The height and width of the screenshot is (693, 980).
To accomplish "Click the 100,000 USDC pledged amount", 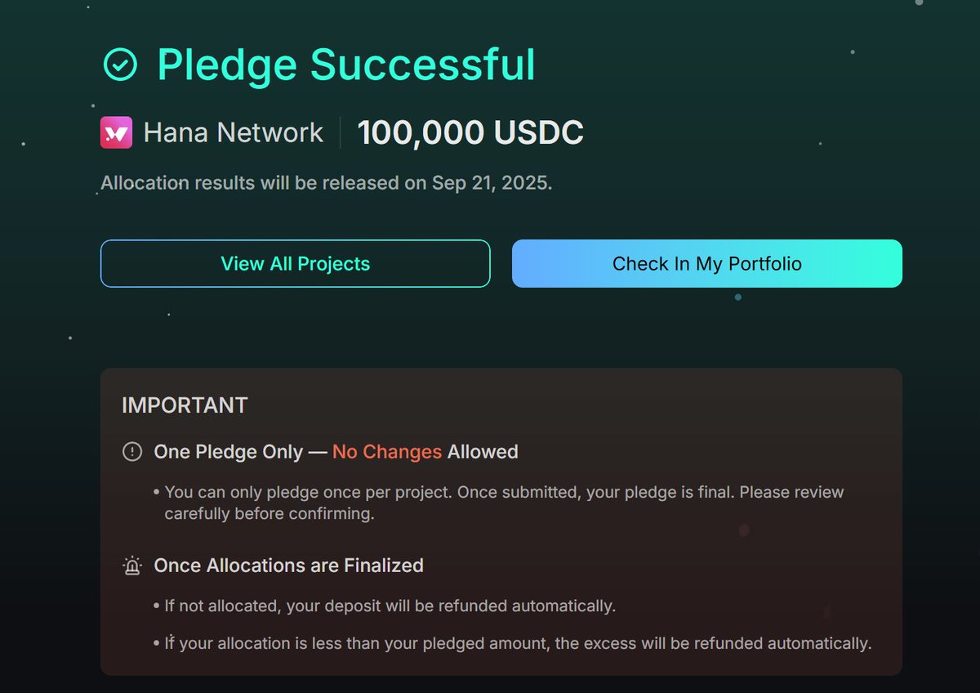I will tap(470, 132).
